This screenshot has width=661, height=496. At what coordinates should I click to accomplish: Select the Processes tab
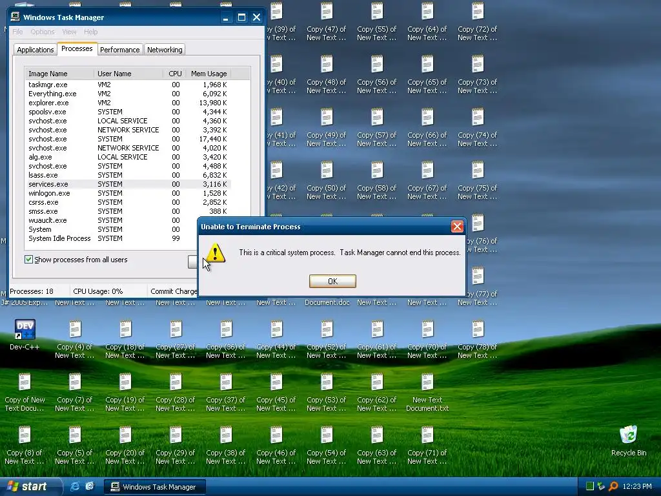click(x=77, y=48)
